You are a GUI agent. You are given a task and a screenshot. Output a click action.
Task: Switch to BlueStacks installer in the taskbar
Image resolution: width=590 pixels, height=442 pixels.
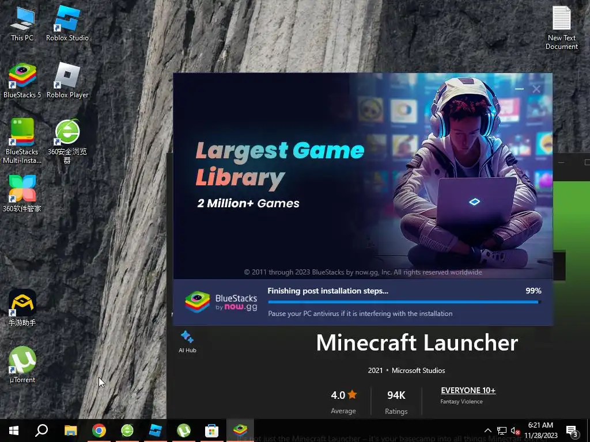(240, 430)
